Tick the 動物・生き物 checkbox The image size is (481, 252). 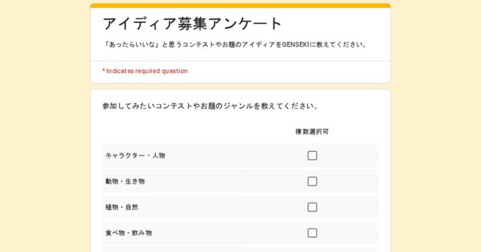(312, 181)
